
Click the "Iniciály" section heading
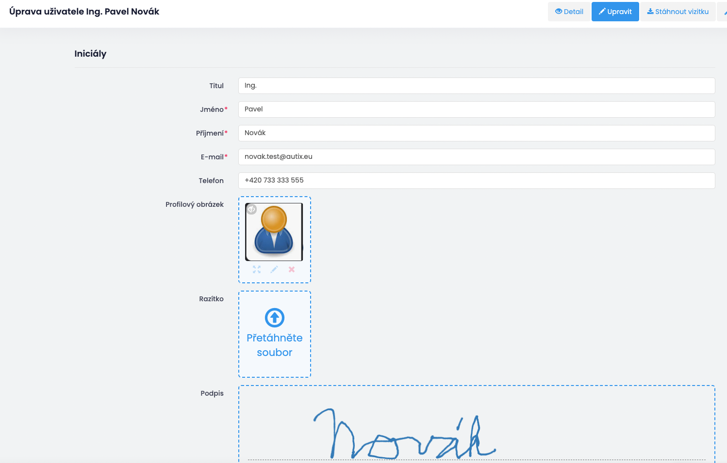pos(90,54)
